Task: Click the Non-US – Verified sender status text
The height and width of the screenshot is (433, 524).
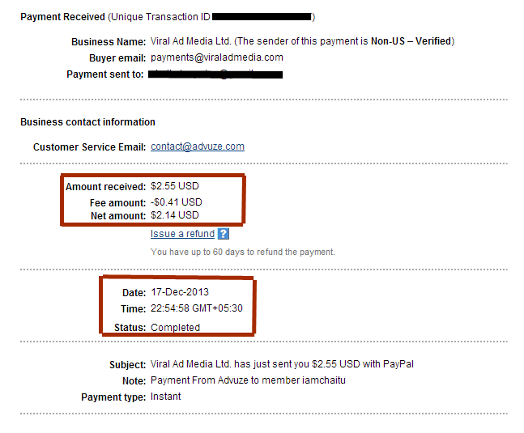Action: pyautogui.click(x=411, y=41)
